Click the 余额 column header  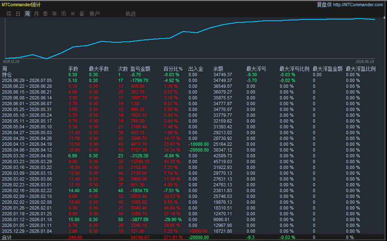[x=218, y=69]
